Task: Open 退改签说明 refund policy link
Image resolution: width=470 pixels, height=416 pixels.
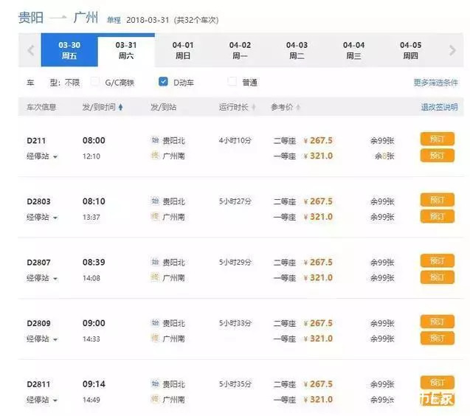Action: click(440, 107)
